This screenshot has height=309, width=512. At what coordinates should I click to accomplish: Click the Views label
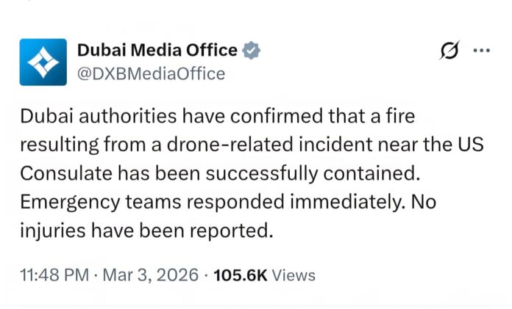(x=294, y=275)
